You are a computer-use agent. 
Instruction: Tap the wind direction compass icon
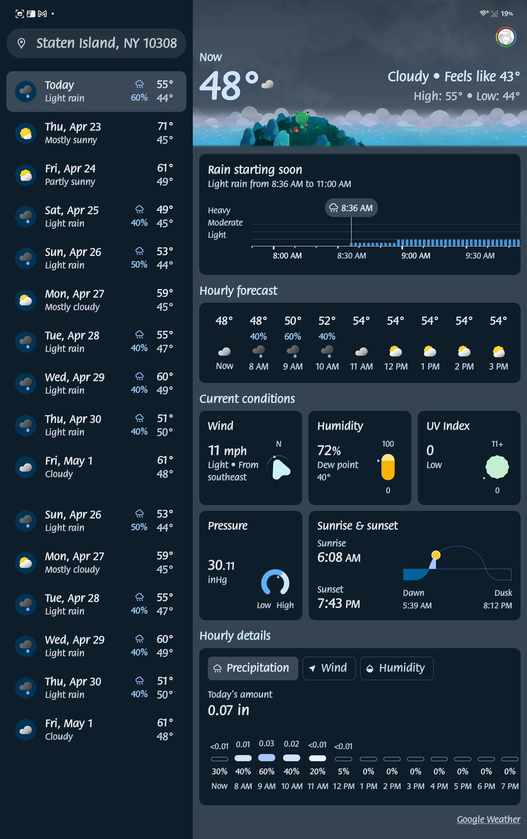tap(278, 468)
